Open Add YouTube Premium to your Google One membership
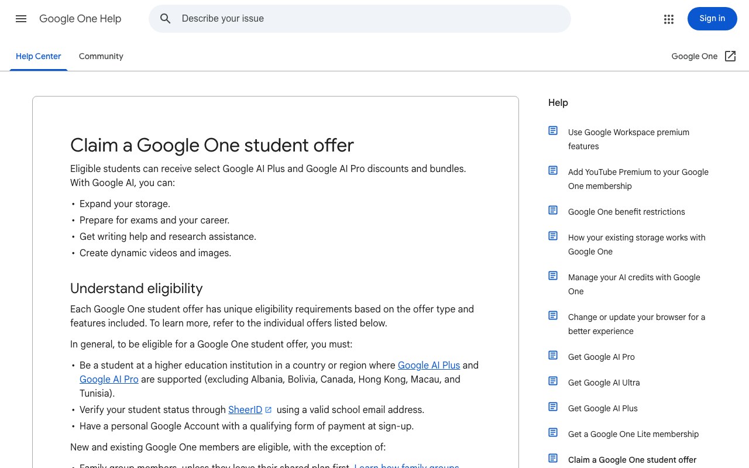 click(638, 179)
